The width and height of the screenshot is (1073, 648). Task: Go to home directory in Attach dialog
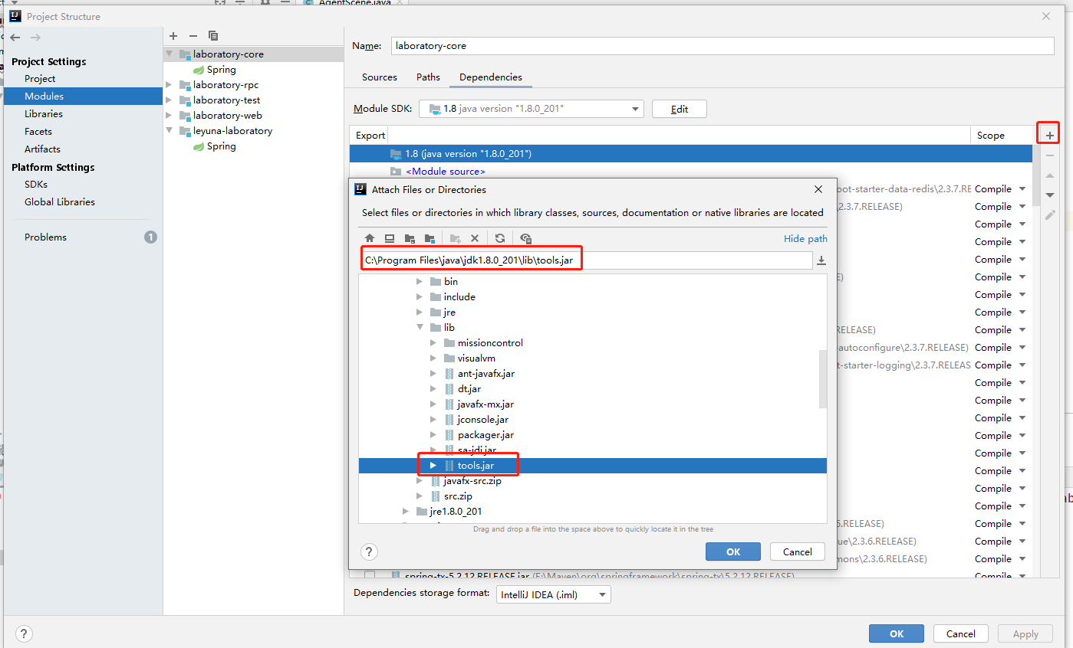click(x=370, y=238)
